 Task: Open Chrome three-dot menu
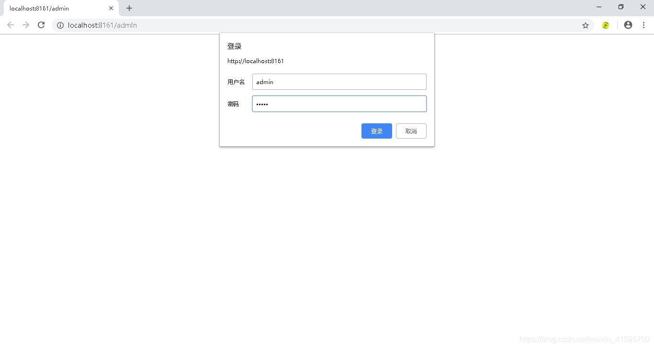click(643, 25)
